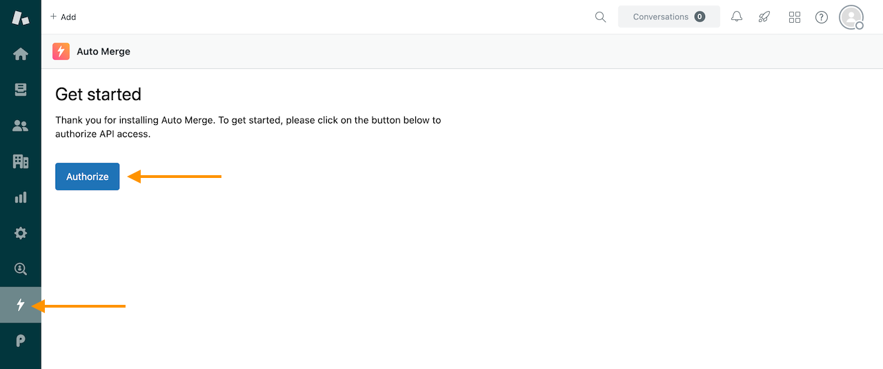Open the notifications bell
This screenshot has width=883, height=369.
point(737,17)
